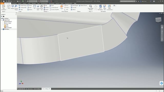Open the Corner Seam tool
The height and width of the screenshot is (92, 164).
pyautogui.click(x=38, y=7)
